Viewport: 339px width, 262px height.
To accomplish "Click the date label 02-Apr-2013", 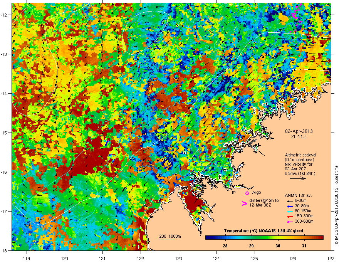I will click(299, 131).
